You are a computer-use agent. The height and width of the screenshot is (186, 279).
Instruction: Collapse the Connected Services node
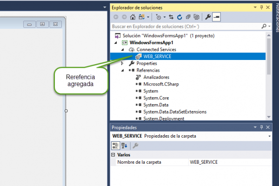point(123,49)
